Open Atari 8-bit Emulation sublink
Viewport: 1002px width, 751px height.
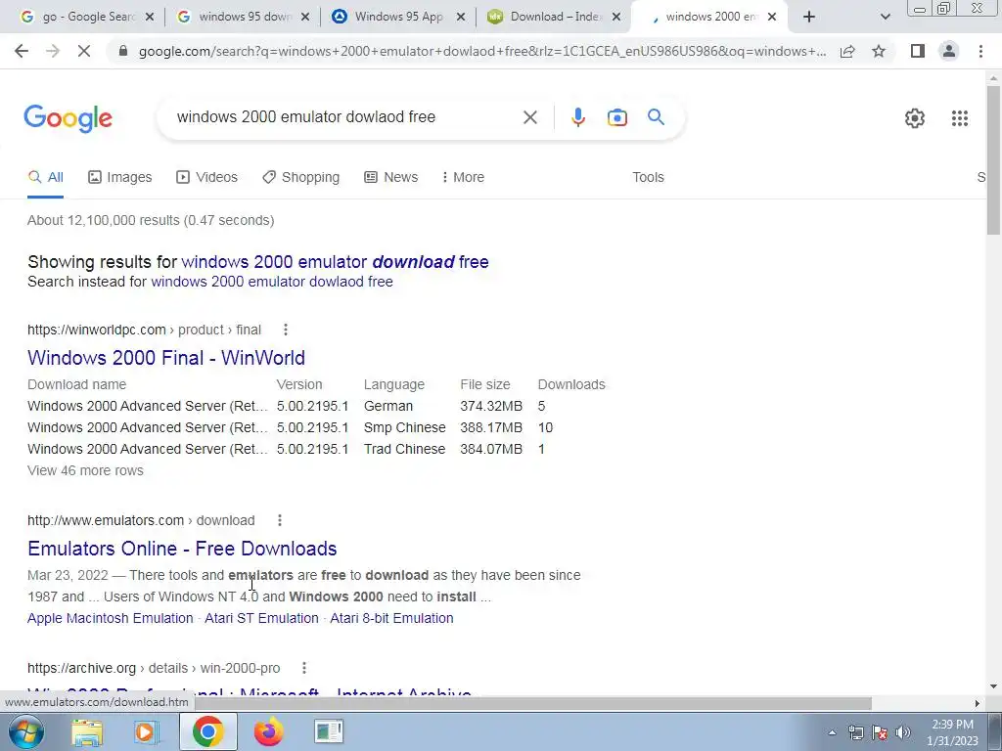point(391,618)
